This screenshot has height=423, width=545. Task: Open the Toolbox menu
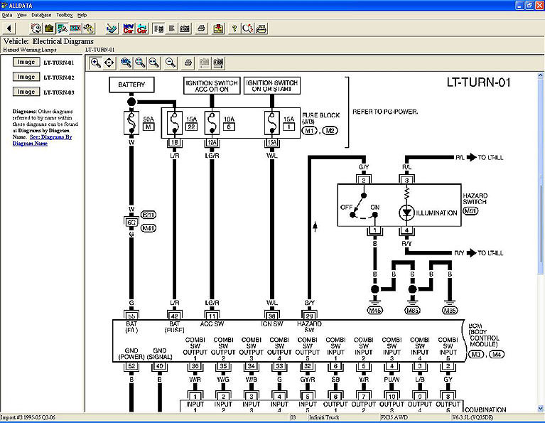pos(65,14)
